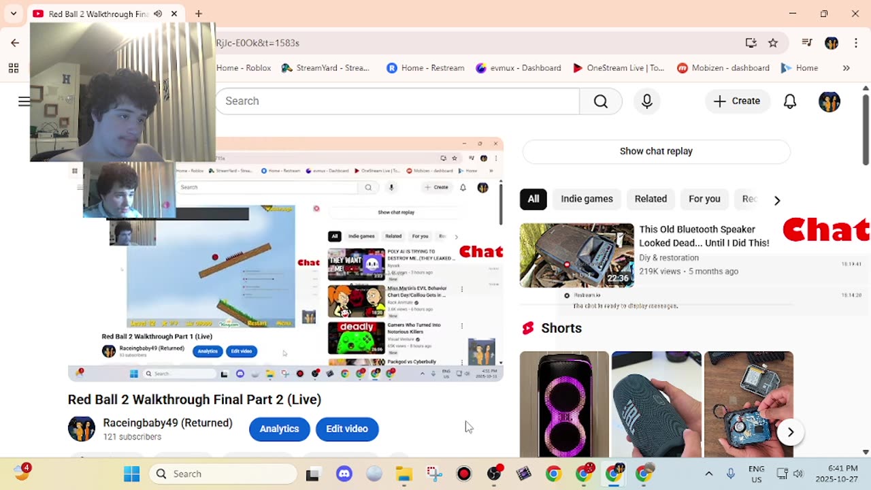Click the install app icon in address bar

point(751,43)
